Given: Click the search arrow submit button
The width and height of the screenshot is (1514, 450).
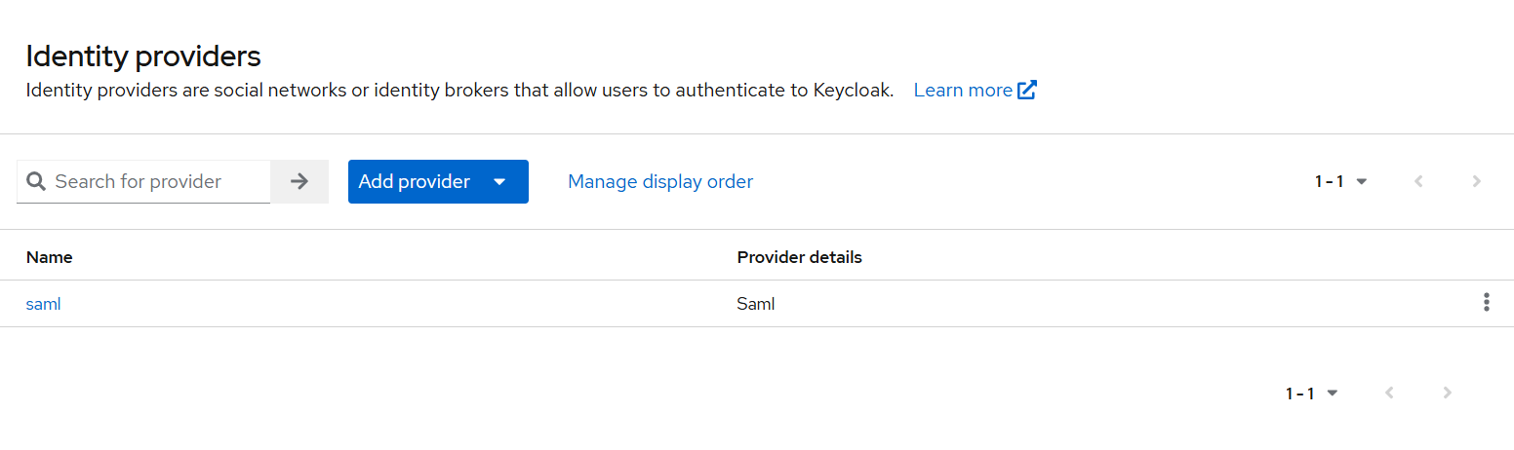Looking at the screenshot, I should click(x=299, y=181).
